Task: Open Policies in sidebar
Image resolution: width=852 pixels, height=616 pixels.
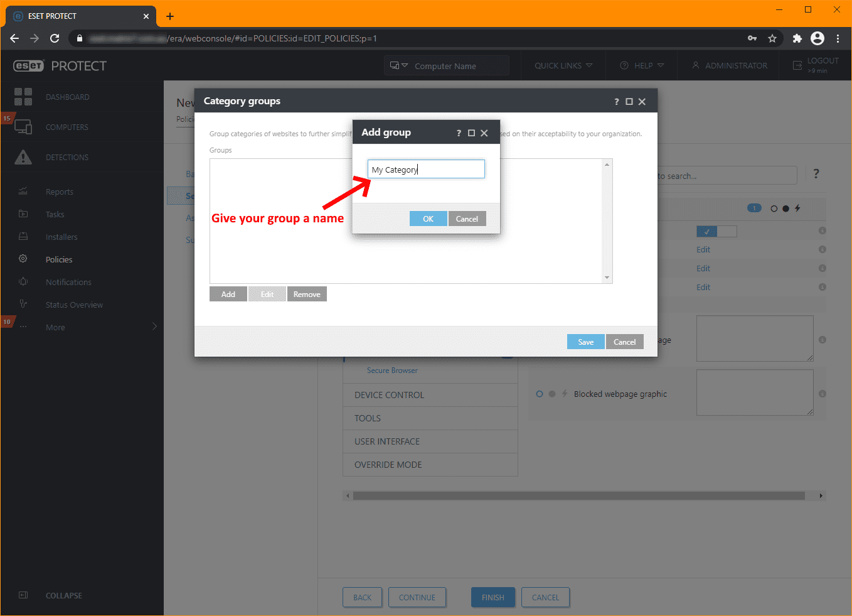Action: pyautogui.click(x=59, y=260)
